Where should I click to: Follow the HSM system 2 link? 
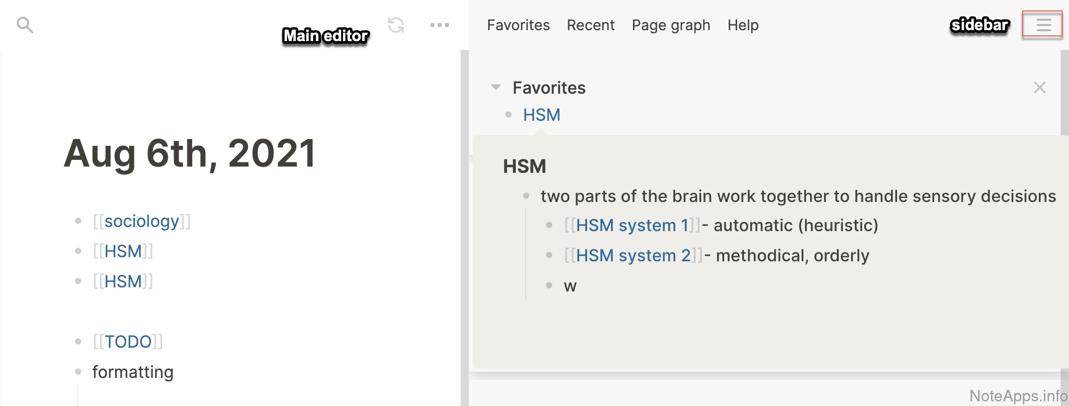633,256
